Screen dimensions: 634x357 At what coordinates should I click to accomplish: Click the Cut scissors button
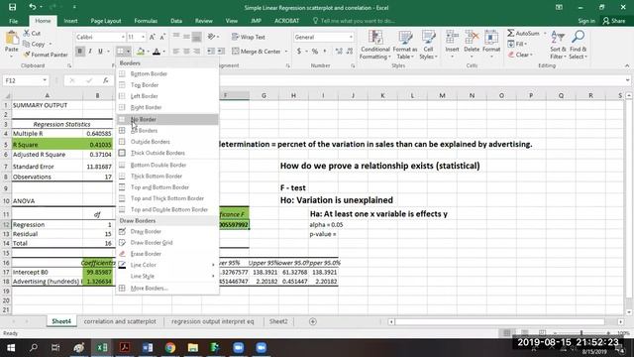click(x=32, y=33)
